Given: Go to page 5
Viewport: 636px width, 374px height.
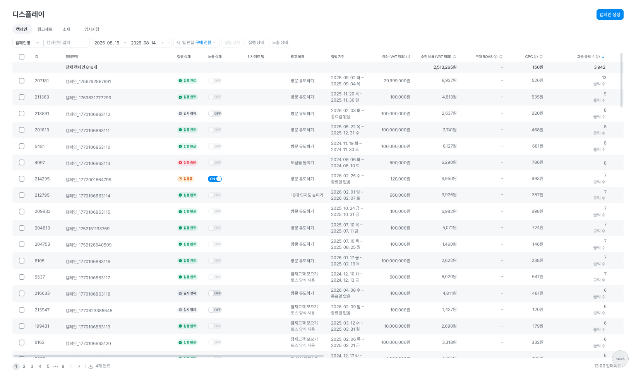Looking at the screenshot, I should (x=48, y=366).
